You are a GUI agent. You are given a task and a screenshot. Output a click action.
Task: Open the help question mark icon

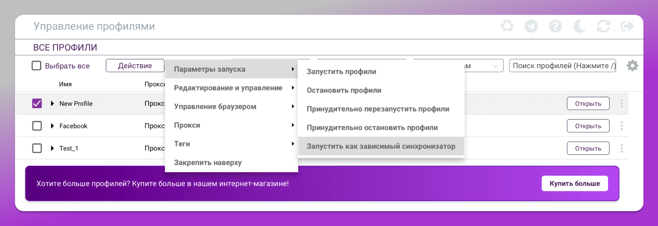pos(555,26)
